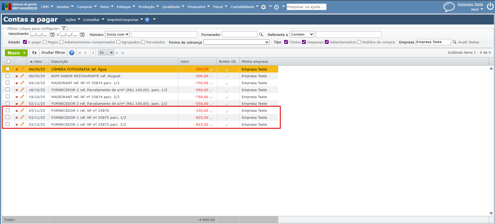
Task: Delete the FORNECEDOR 1 NF 25876 row
Action: 17,111
